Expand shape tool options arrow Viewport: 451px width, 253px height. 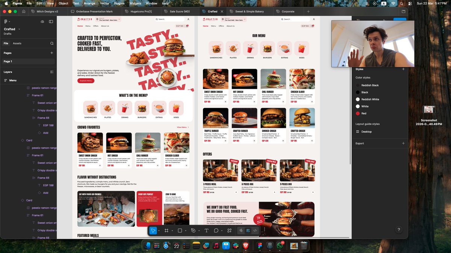[185, 231]
